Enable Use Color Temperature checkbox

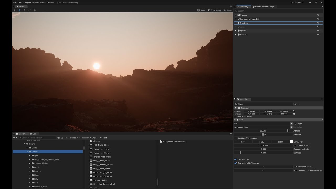click(235, 138)
